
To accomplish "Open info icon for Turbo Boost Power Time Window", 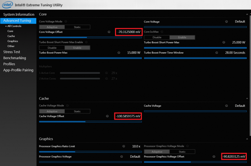I will pyautogui.click(x=216, y=53).
